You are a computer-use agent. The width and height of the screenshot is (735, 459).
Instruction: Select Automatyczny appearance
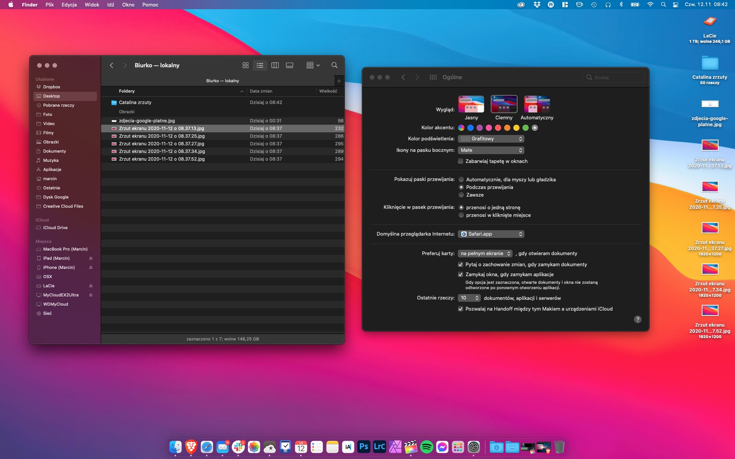537,104
